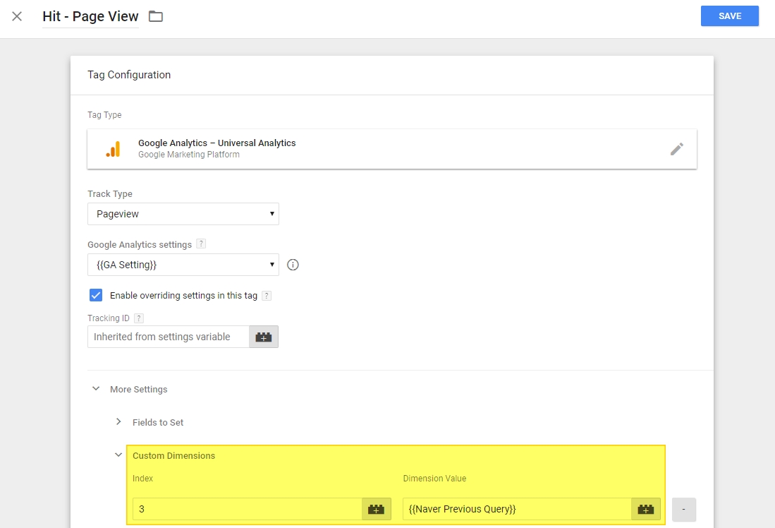Click the folder icon next to tag name

(x=156, y=16)
